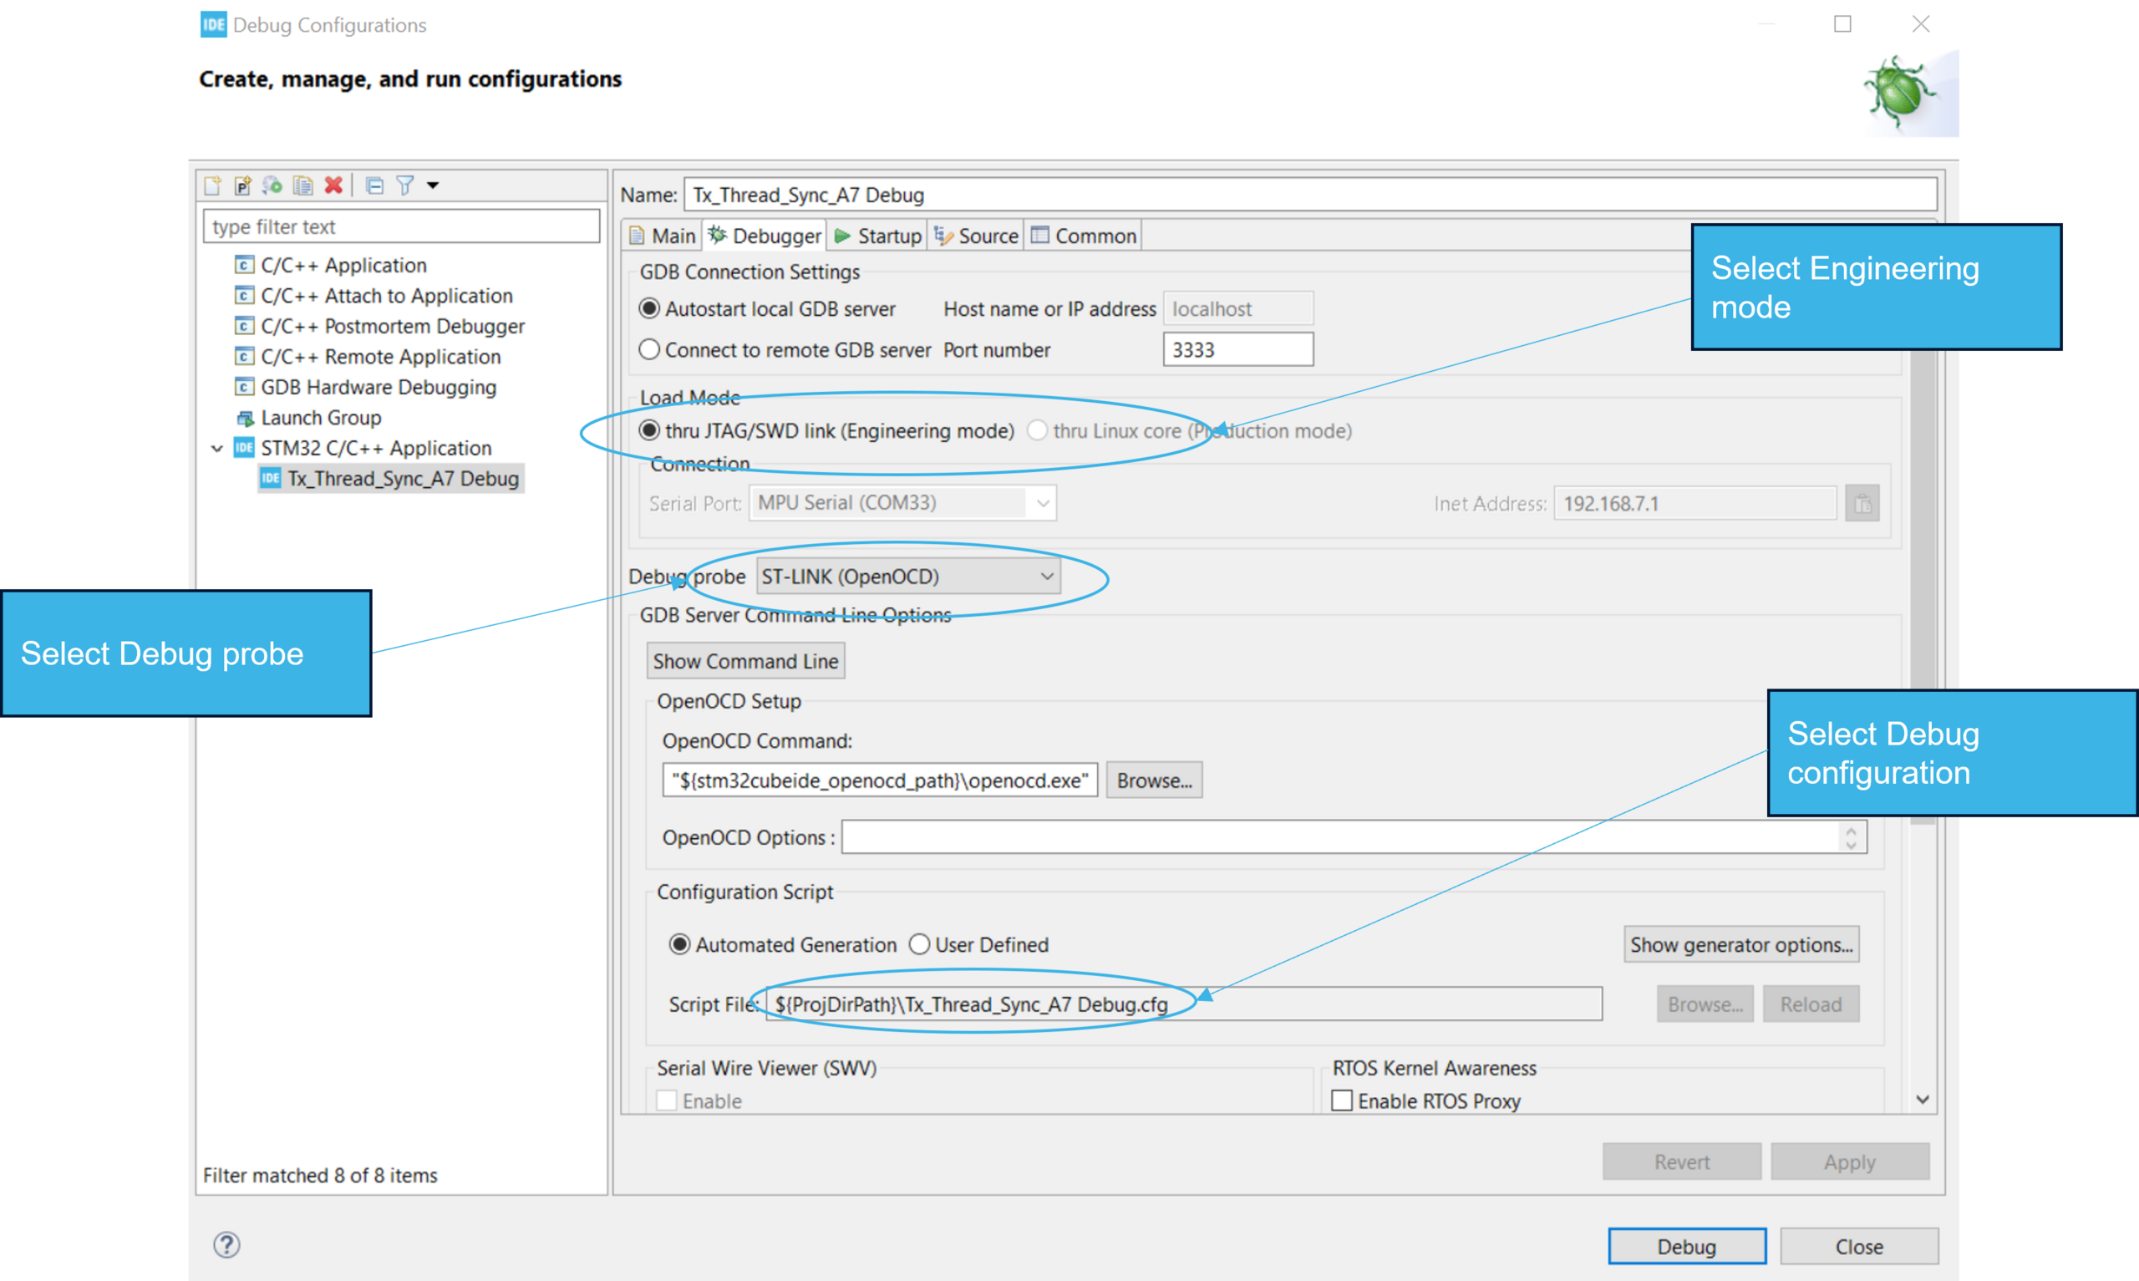Click the Script File path field
Image resolution: width=2139 pixels, height=1281 pixels.
coord(1183,1004)
